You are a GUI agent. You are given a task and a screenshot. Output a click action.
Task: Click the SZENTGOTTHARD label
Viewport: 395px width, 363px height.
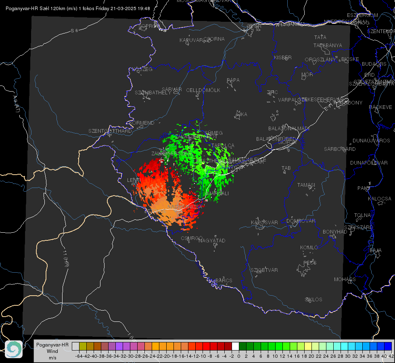pyautogui.click(x=110, y=131)
